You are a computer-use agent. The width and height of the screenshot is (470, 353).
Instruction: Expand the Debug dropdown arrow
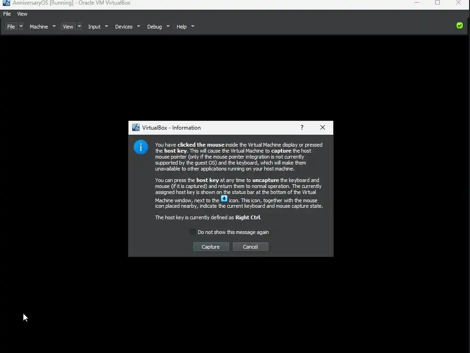click(x=168, y=26)
